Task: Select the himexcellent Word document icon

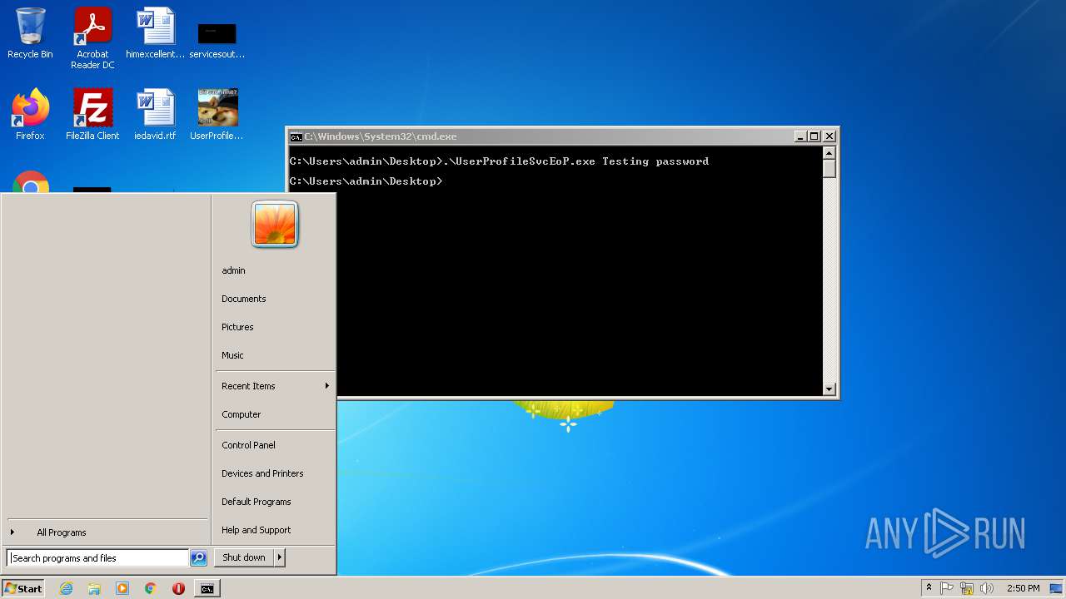Action: (155, 33)
